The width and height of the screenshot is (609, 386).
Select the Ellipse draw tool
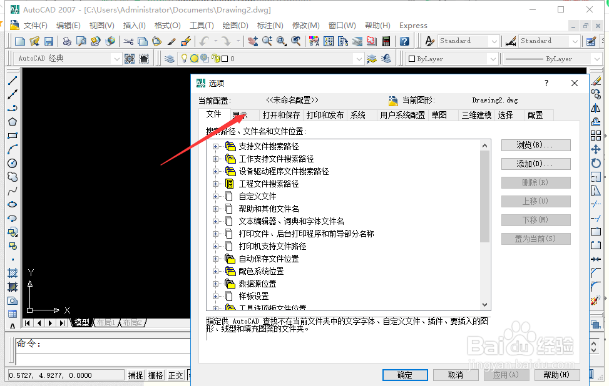pyautogui.click(x=13, y=205)
